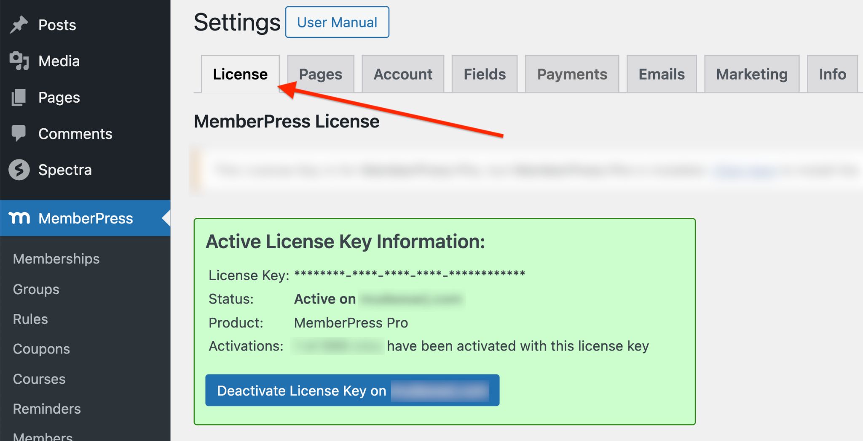Switch to the License tab
863x441 pixels.
pyautogui.click(x=240, y=74)
